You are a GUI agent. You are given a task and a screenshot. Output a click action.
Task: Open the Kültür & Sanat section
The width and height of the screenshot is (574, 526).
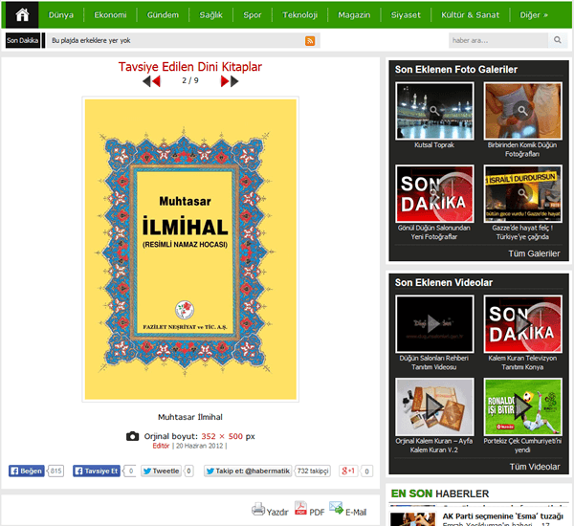(x=470, y=15)
